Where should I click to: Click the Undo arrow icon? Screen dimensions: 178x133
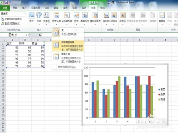(x=10, y=2)
